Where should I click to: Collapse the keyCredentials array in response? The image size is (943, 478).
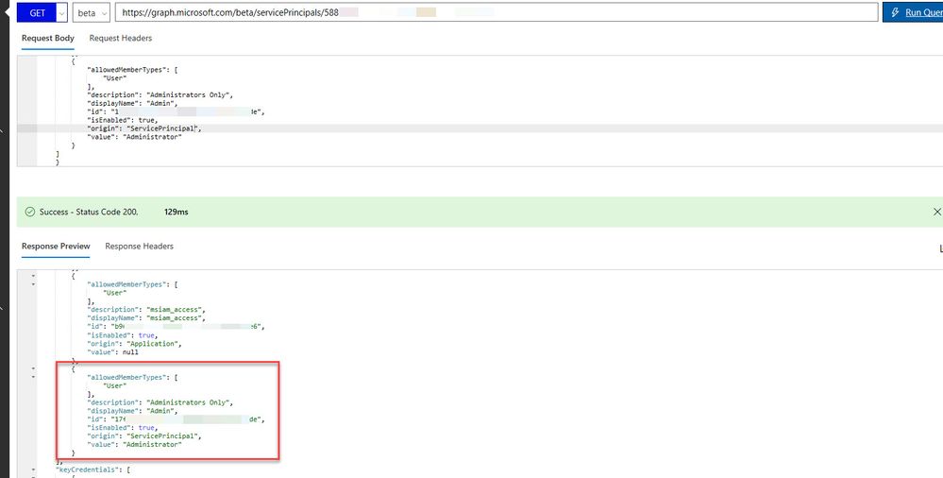[x=33, y=469]
